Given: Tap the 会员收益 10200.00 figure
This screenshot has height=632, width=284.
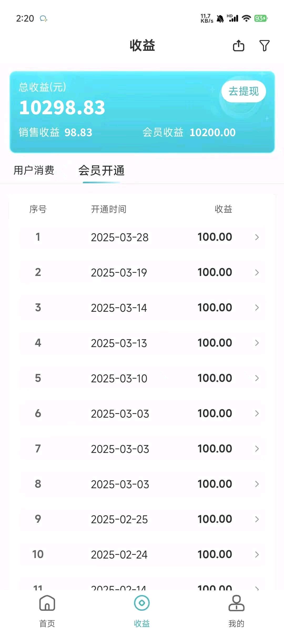Looking at the screenshot, I should tap(212, 132).
